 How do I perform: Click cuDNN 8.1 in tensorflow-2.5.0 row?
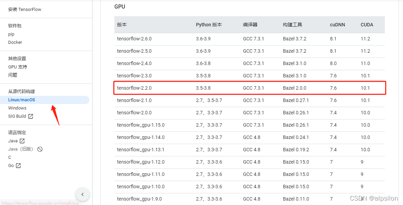tap(333, 51)
